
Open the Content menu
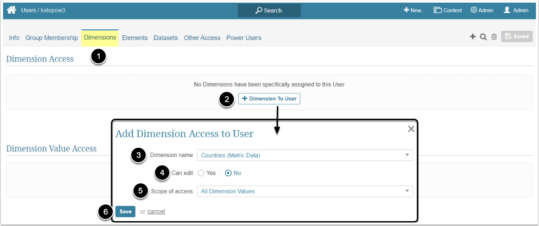[448, 10]
